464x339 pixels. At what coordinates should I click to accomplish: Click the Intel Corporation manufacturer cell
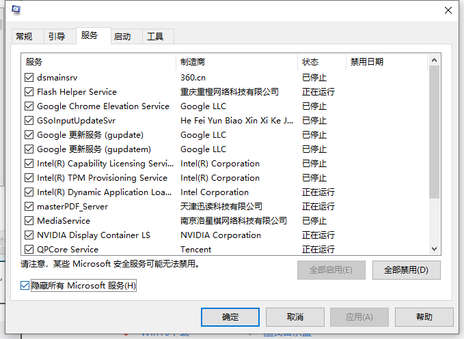pyautogui.click(x=215, y=192)
